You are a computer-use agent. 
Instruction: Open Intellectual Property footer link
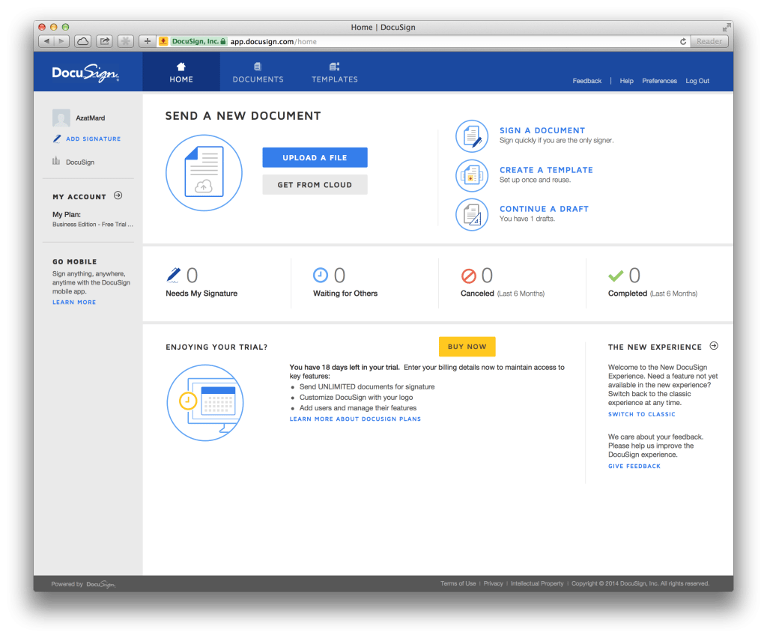[x=537, y=584]
